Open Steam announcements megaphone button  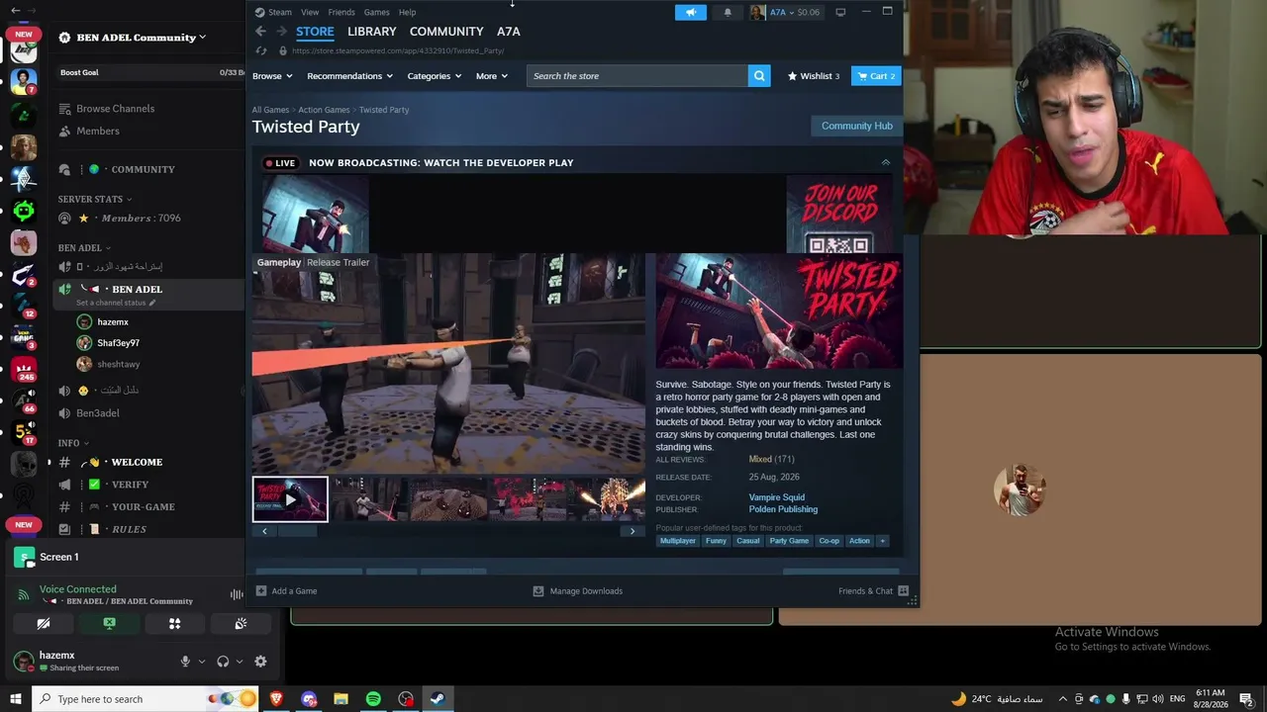pos(691,12)
